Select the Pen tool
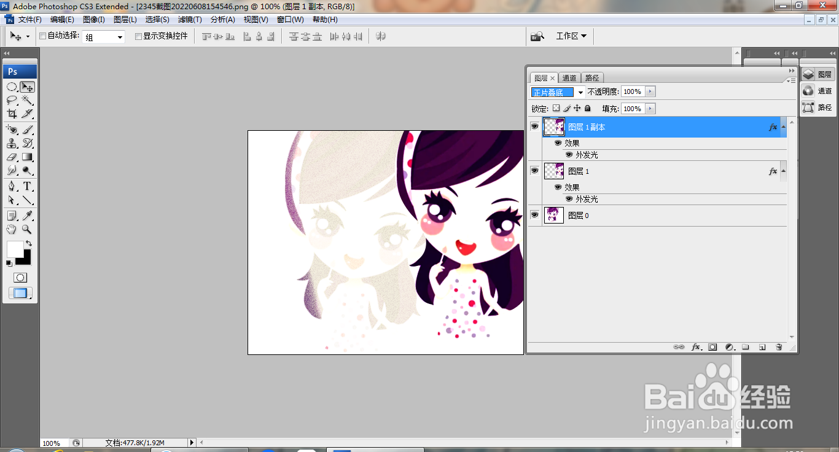 pos(12,186)
